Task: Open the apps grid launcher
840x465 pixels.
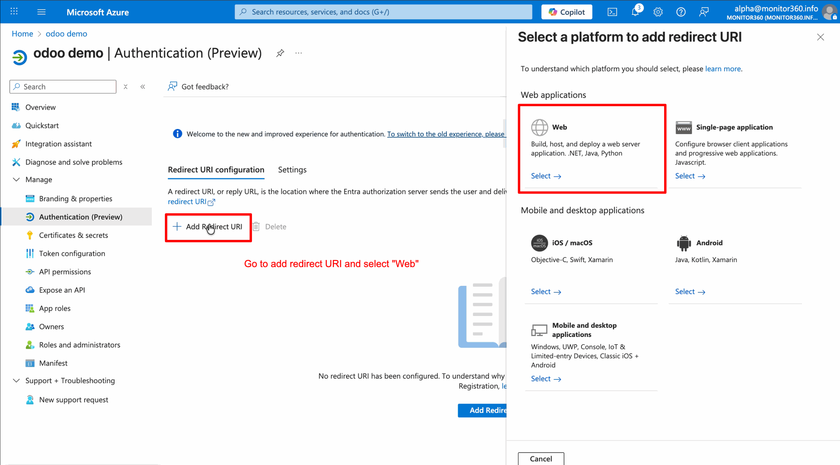Action: [x=14, y=12]
